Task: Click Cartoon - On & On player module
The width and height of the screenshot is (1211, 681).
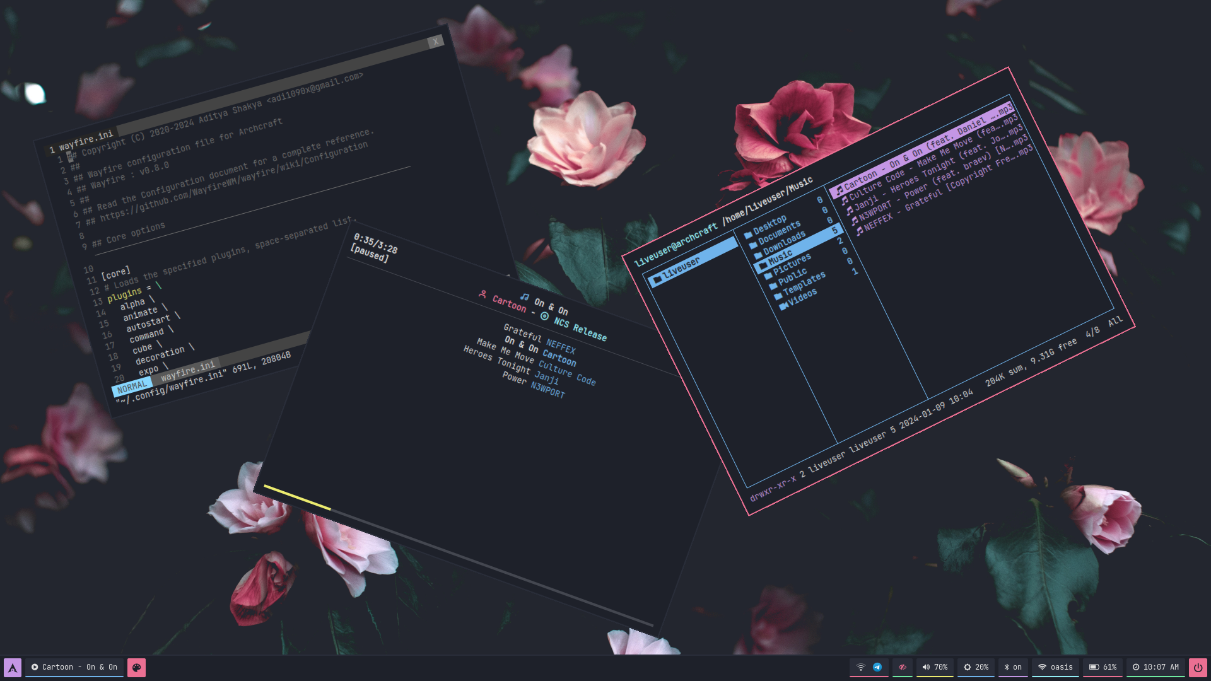Action: click(x=74, y=667)
